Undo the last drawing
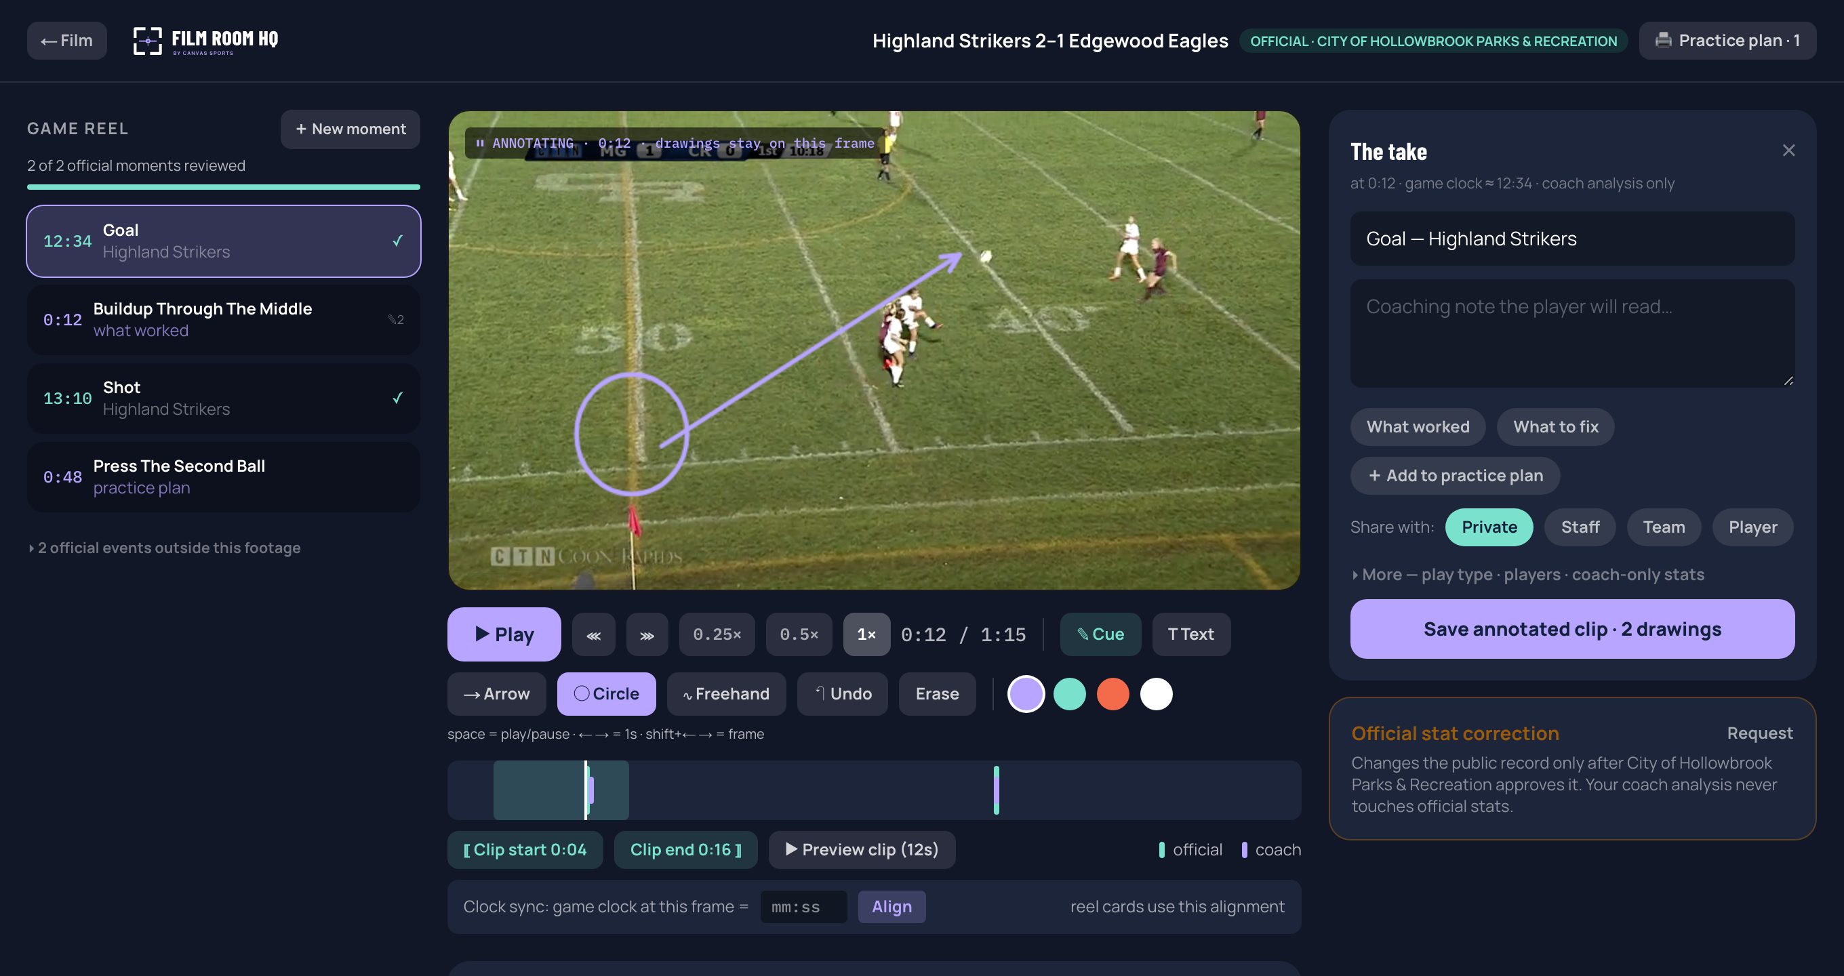 (843, 694)
